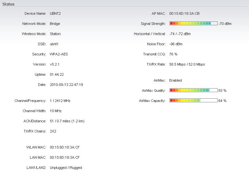Click the Noise Floor label
Image resolution: width=249 pixels, height=182 pixels.
click(156, 44)
